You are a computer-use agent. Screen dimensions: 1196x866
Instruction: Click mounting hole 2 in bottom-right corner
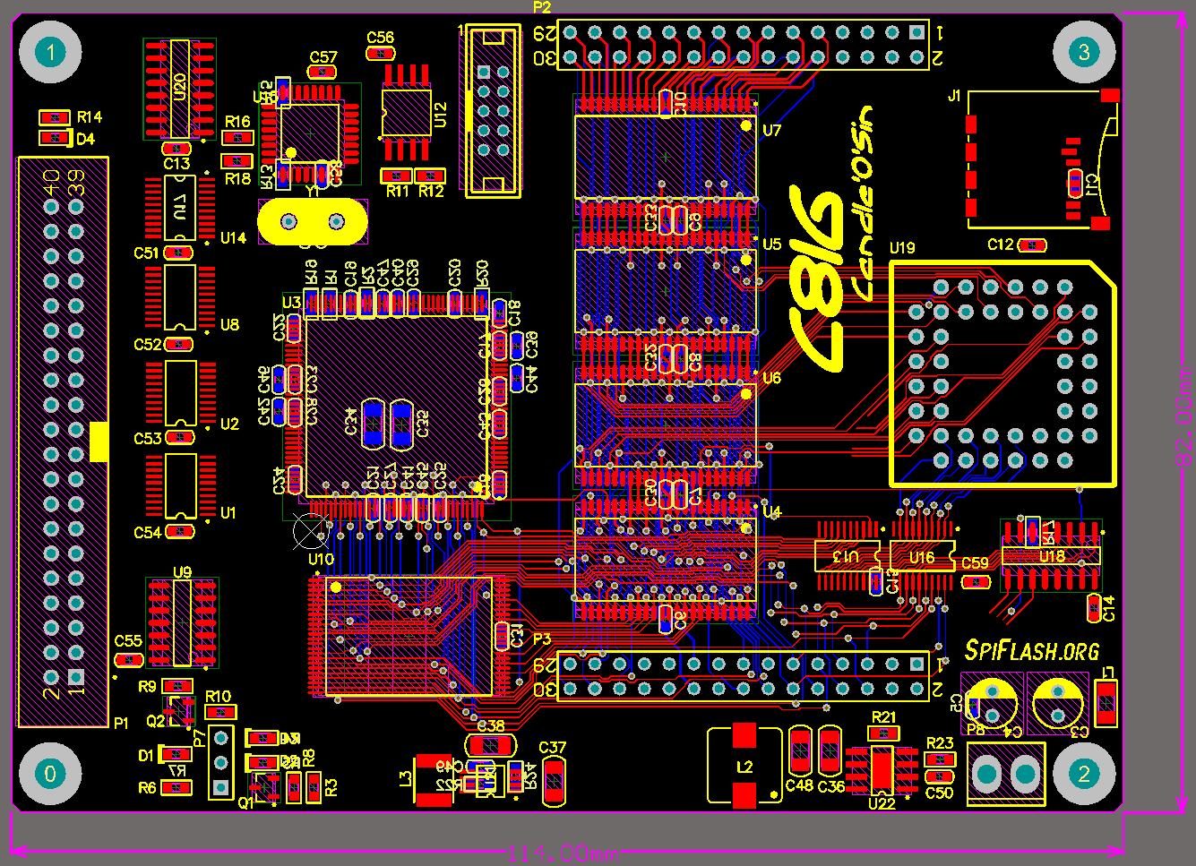point(1083,773)
